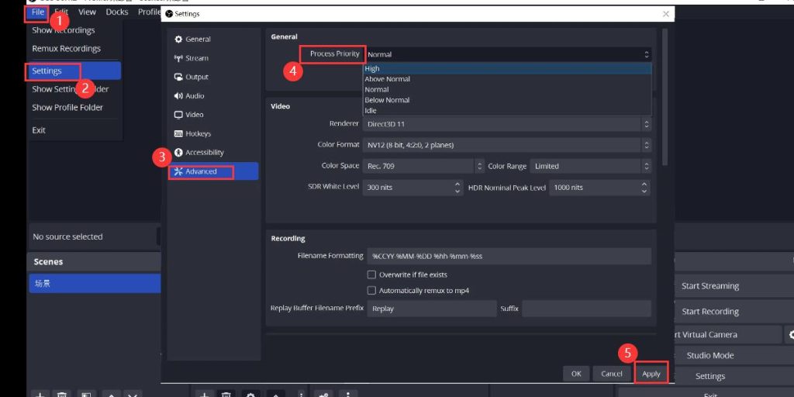Open the General settings gear icon
794x397 pixels.
tap(178, 40)
